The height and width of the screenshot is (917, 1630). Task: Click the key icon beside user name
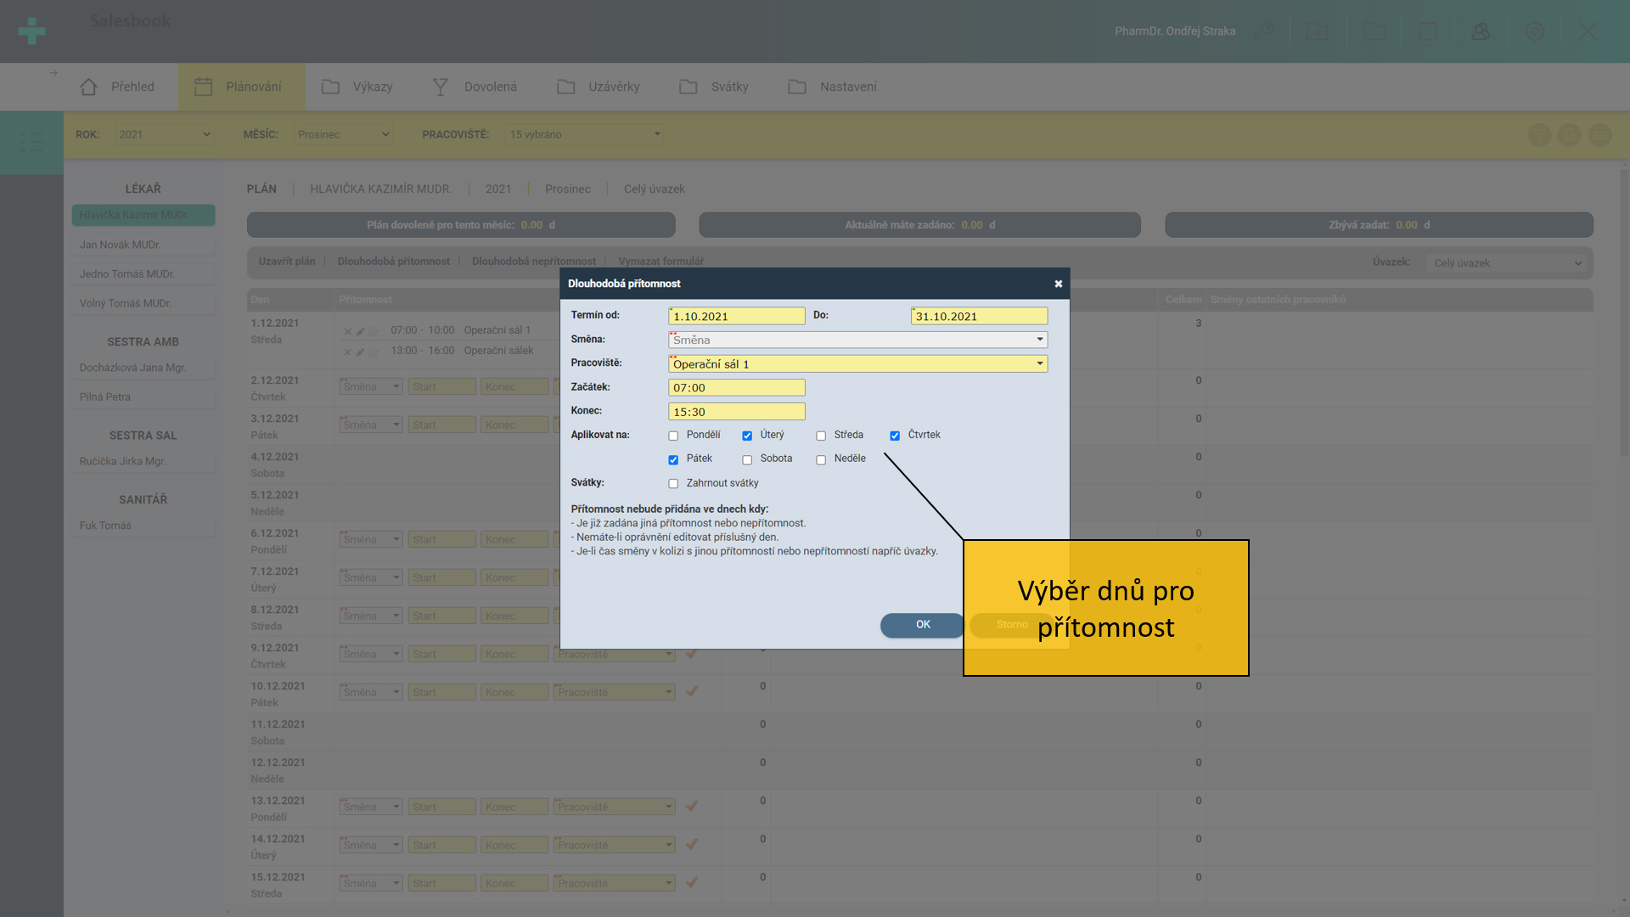(x=1264, y=31)
